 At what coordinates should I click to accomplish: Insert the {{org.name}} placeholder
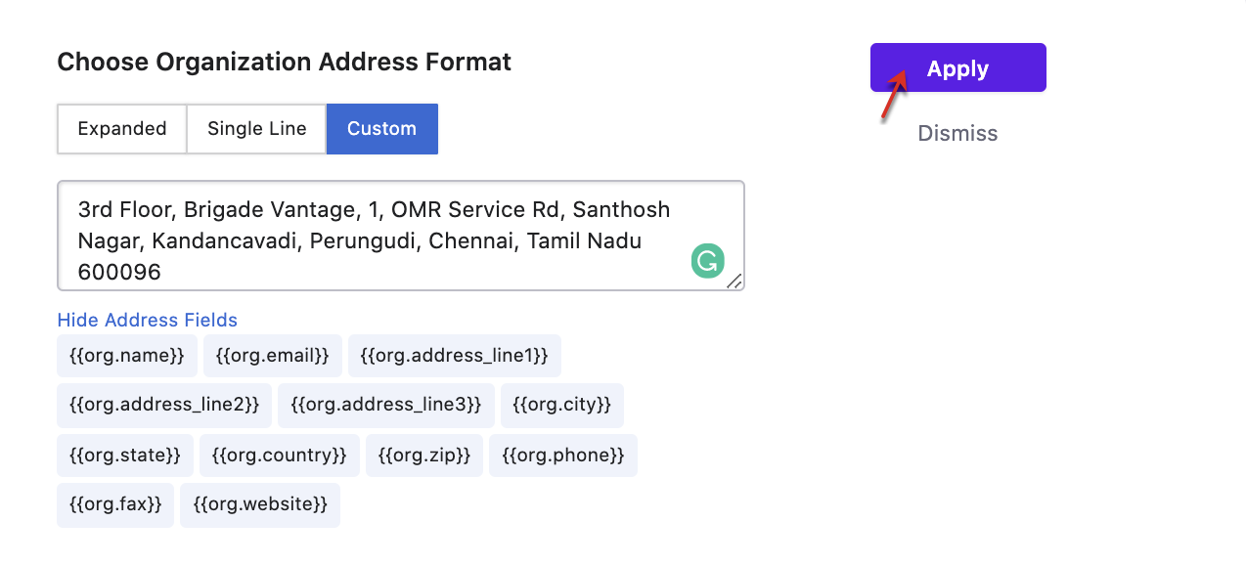coord(127,356)
